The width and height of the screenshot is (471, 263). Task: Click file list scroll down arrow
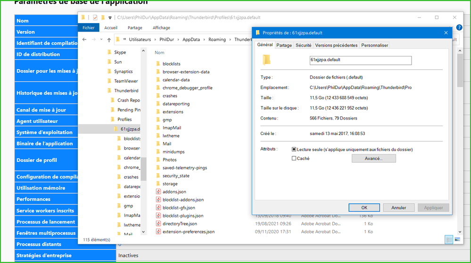click(460, 232)
